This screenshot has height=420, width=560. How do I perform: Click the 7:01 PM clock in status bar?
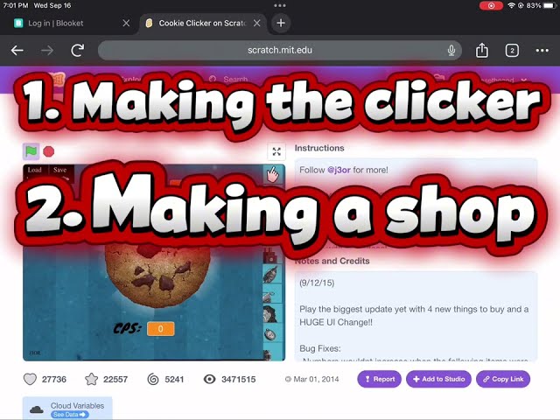point(16,6)
